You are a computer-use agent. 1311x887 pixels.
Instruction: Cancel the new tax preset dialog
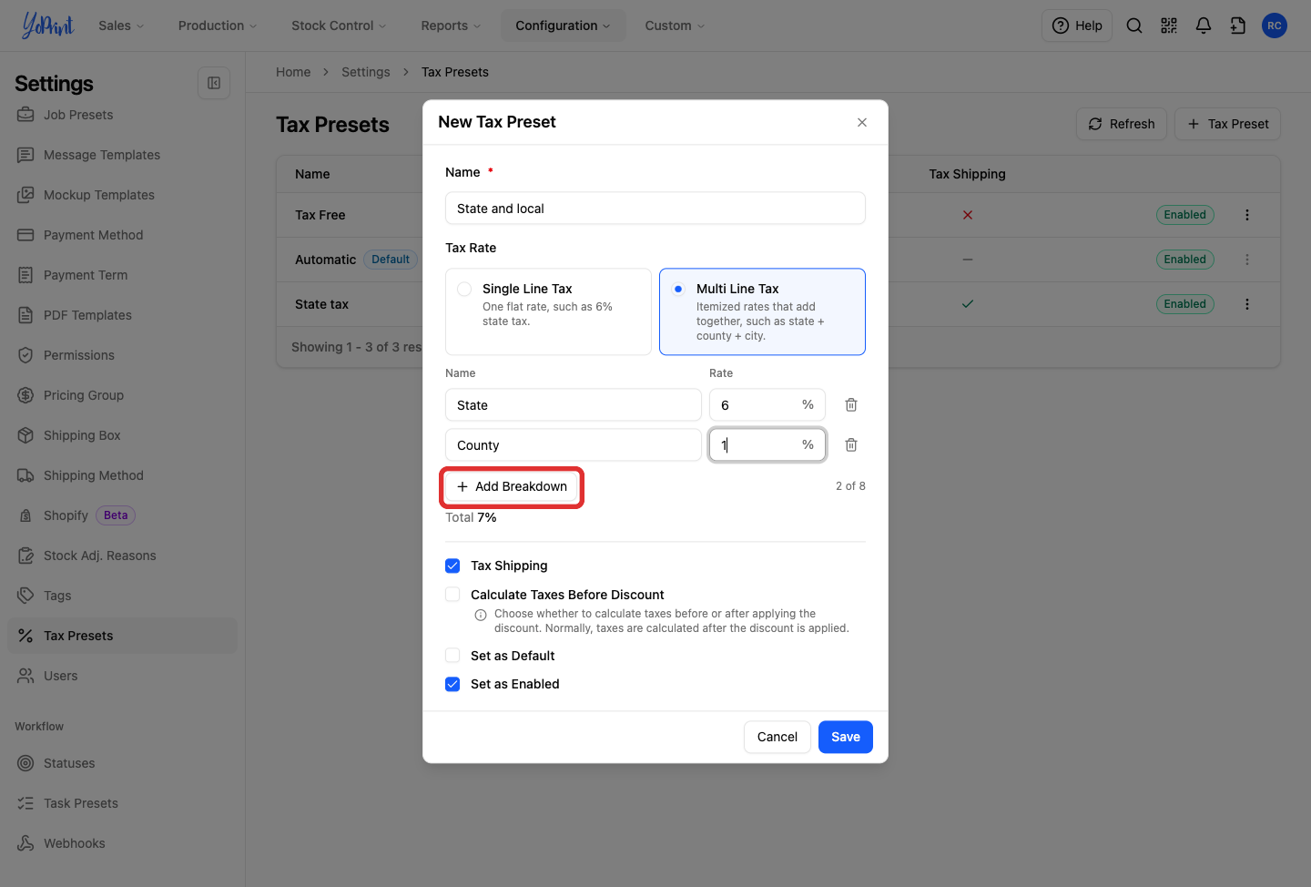coord(777,737)
